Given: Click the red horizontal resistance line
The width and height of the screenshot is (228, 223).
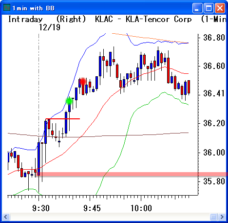Looking at the screenshot, I should 63,119.
